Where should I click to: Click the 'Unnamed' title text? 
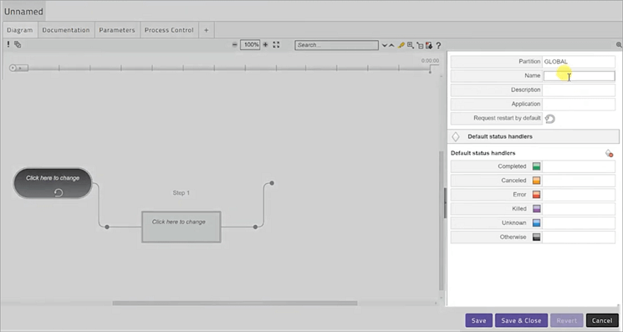click(23, 12)
